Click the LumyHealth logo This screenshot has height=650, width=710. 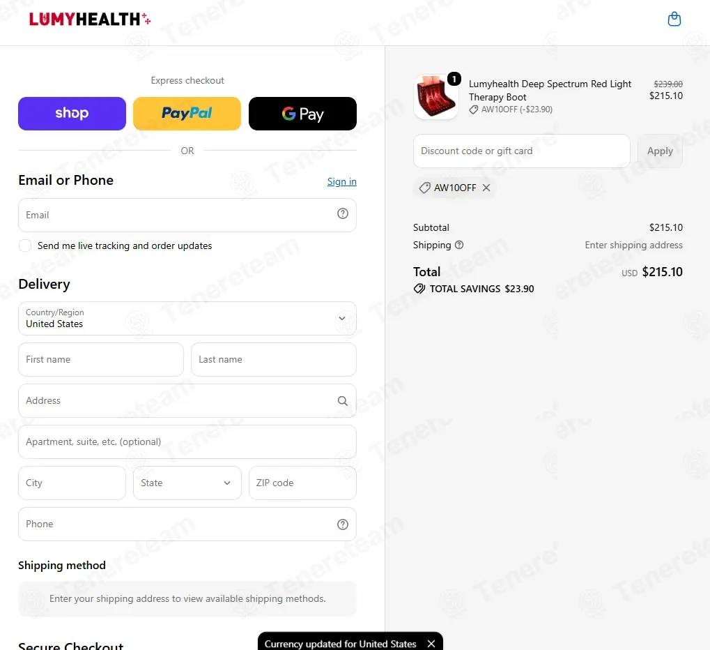(90, 19)
